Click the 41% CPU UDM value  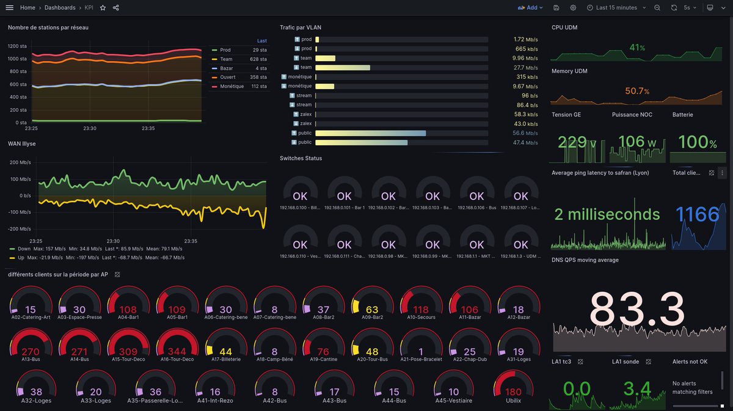[637, 48]
